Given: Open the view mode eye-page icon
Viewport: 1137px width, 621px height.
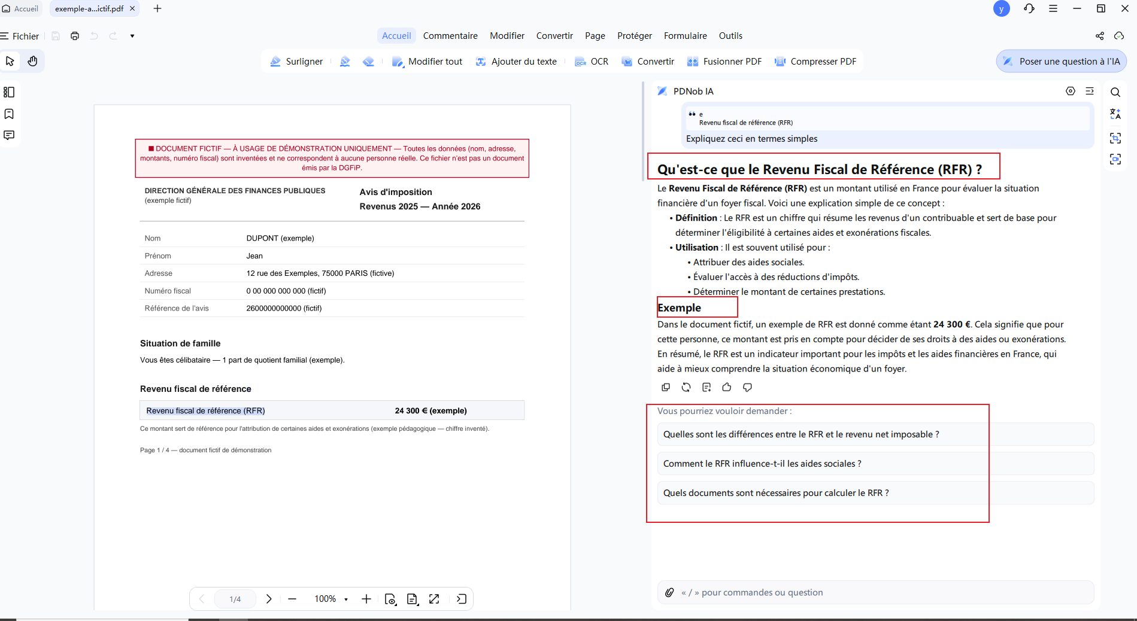Looking at the screenshot, I should point(390,599).
